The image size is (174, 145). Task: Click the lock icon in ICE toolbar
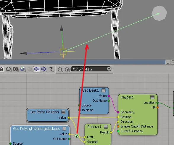click(1, 69)
